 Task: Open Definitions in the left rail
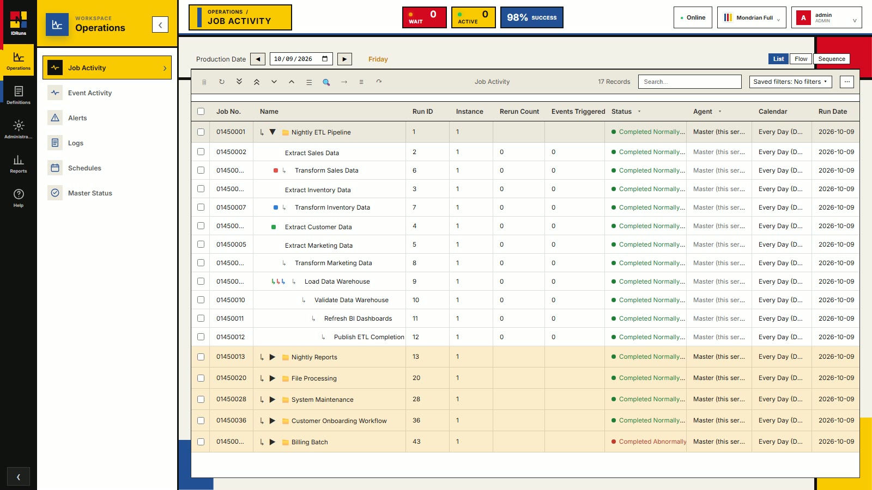click(x=19, y=95)
